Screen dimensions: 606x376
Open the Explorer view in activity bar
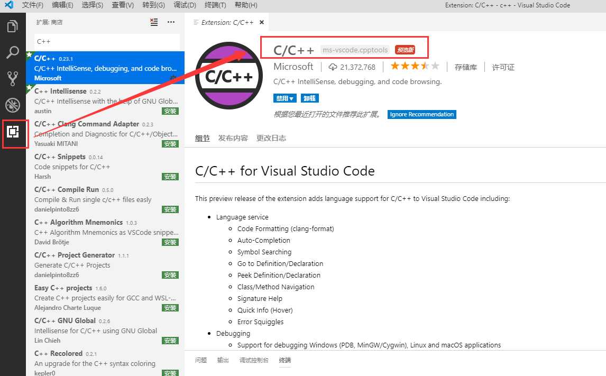(x=12, y=26)
